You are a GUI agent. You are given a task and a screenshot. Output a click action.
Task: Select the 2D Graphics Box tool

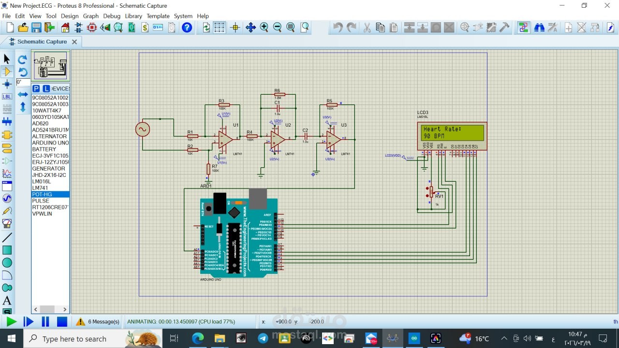[x=7, y=250]
